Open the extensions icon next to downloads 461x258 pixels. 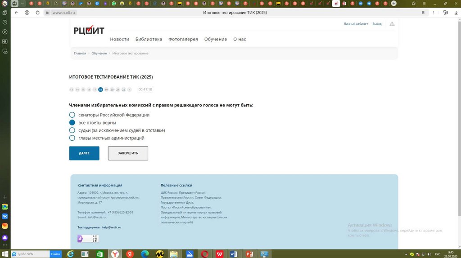[x=446, y=13]
